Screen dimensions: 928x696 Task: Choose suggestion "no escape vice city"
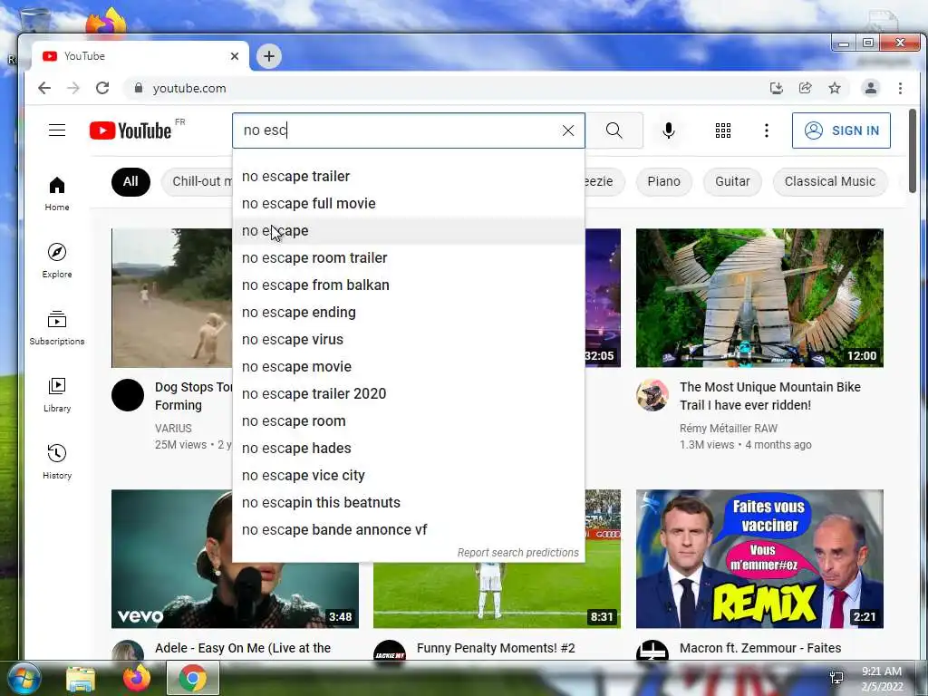click(409, 476)
